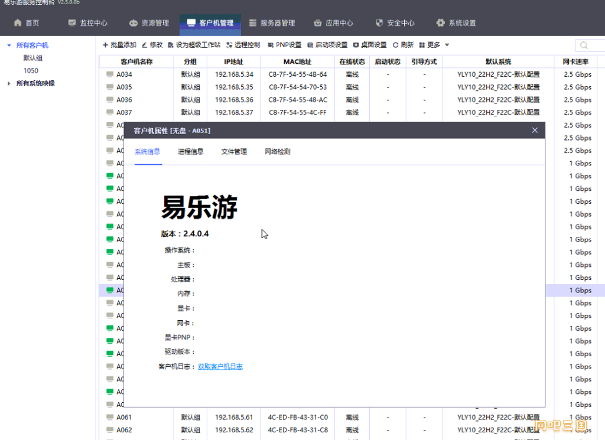
Task: Click MAC address C8-7F-54-55-48-AC
Action: tap(298, 99)
